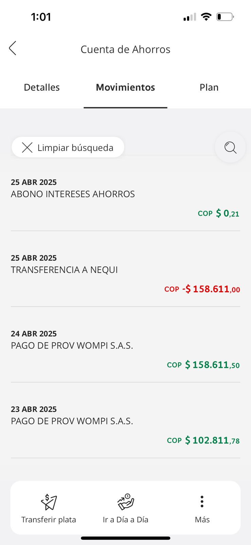Tap the battery icon in status bar
The image size is (251, 545).
pos(225,17)
